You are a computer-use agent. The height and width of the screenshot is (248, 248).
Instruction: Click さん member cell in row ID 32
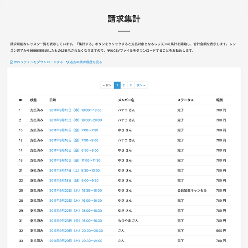pyautogui.click(x=121, y=231)
